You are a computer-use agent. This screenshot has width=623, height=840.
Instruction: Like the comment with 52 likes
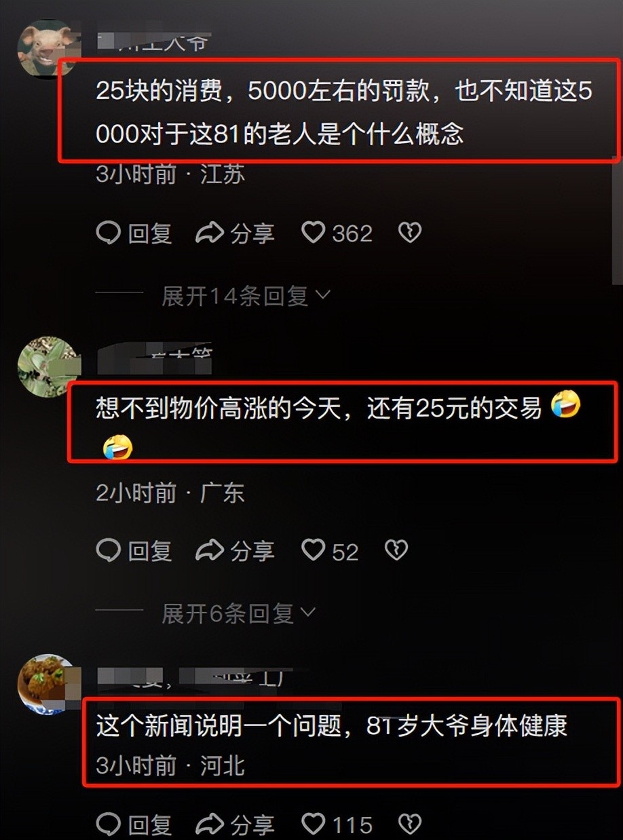[313, 550]
